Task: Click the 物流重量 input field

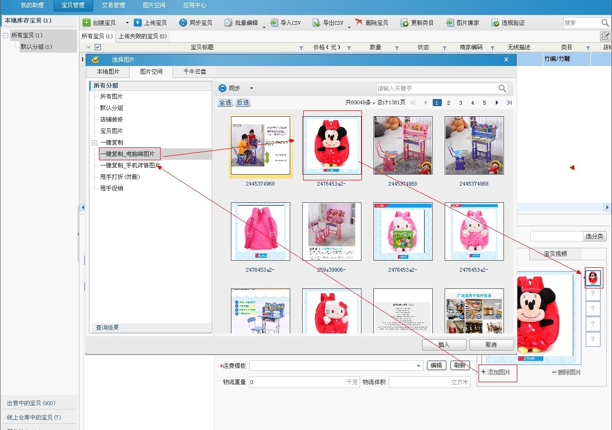Action: 304,382
